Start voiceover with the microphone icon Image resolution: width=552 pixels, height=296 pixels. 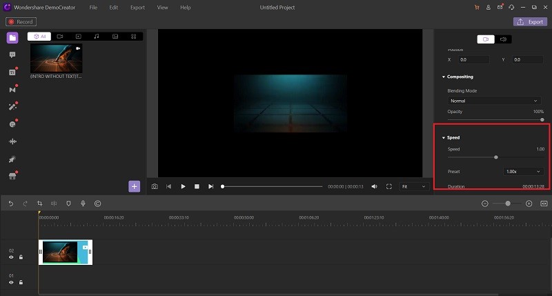pos(83,204)
